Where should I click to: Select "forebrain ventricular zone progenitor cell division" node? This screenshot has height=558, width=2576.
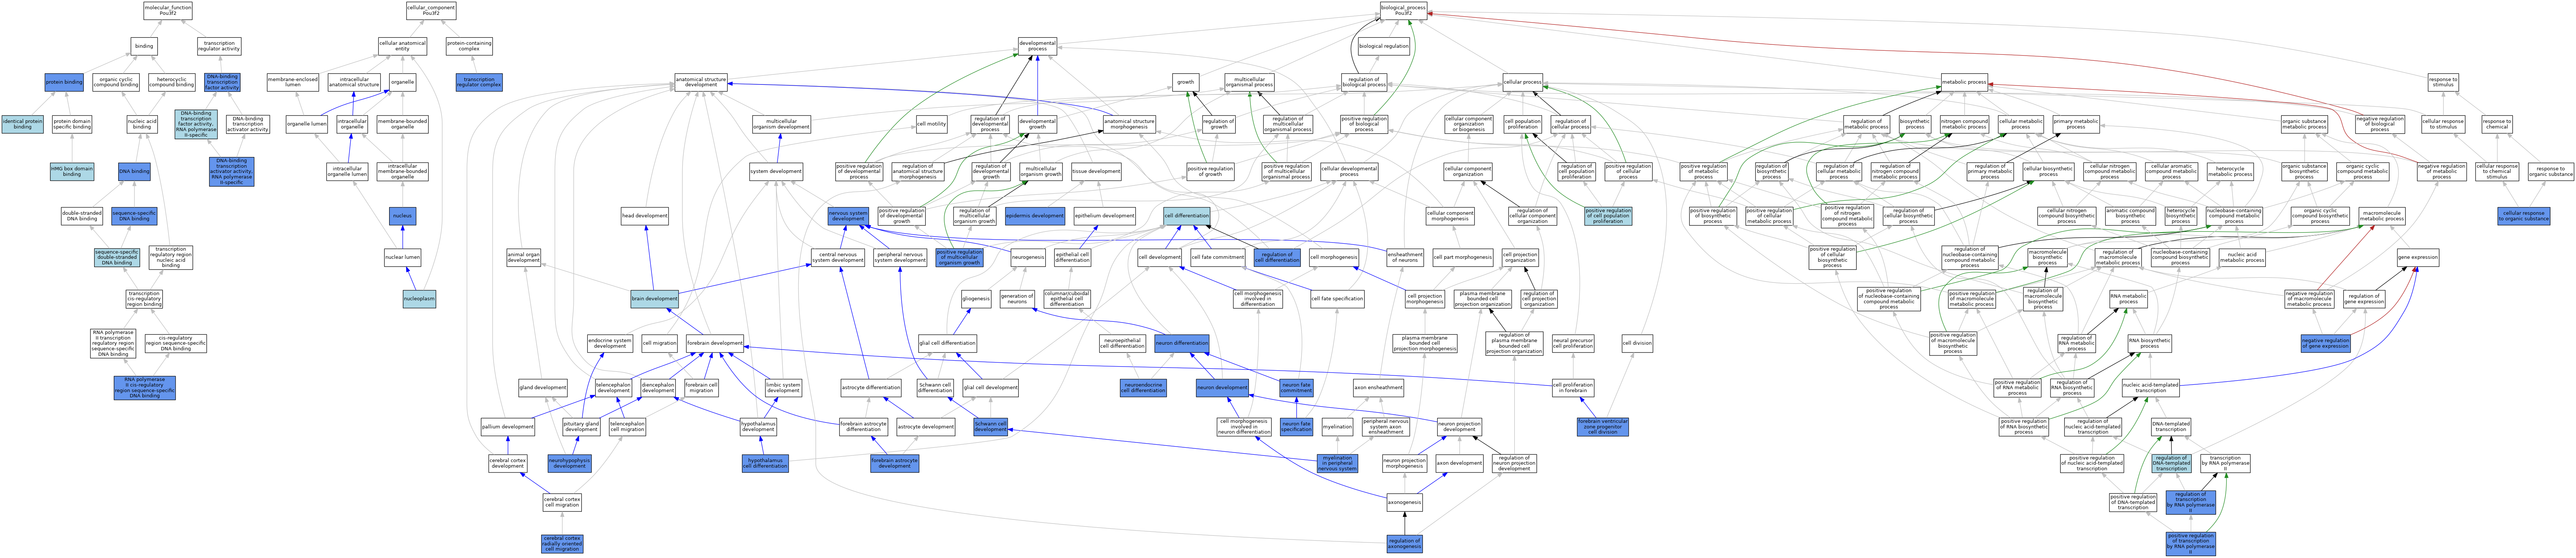tap(1602, 427)
